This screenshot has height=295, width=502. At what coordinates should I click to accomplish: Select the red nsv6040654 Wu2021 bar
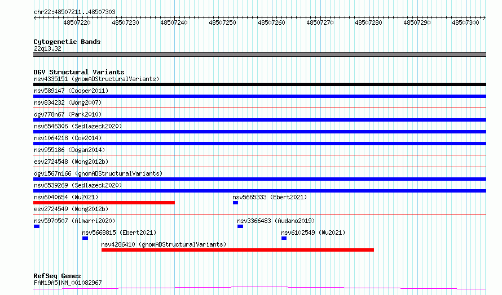104,203
